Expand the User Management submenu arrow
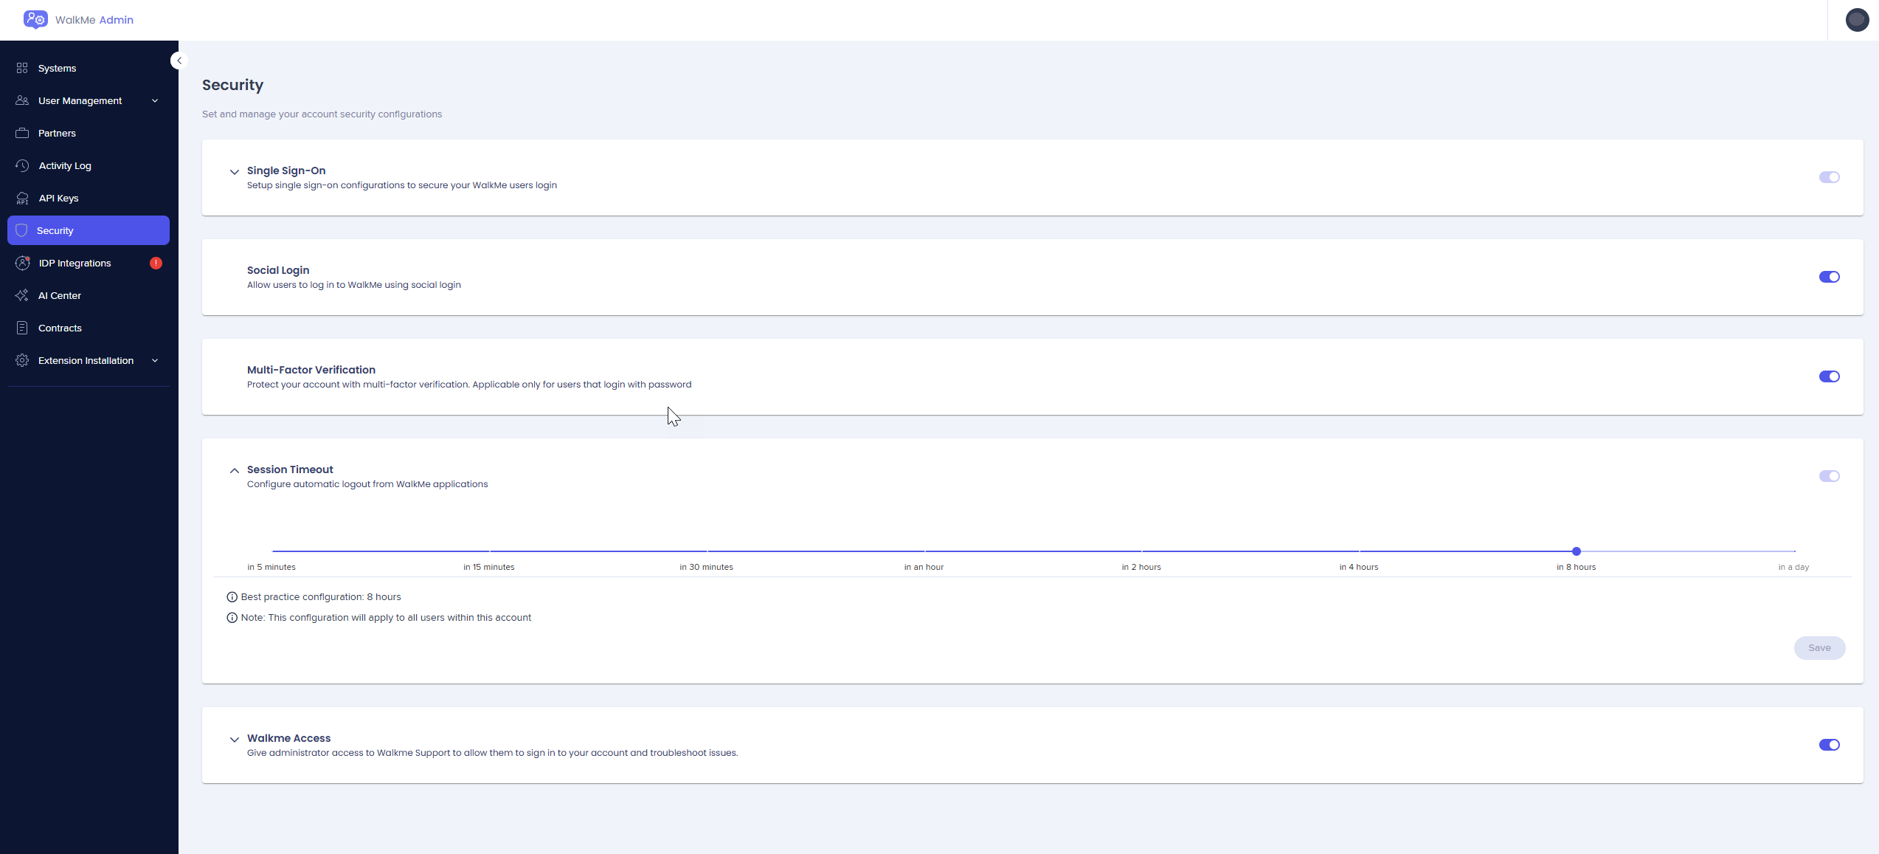 (x=155, y=100)
